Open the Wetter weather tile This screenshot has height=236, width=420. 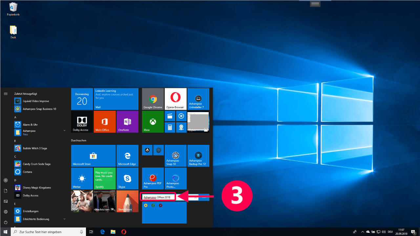[82, 178]
